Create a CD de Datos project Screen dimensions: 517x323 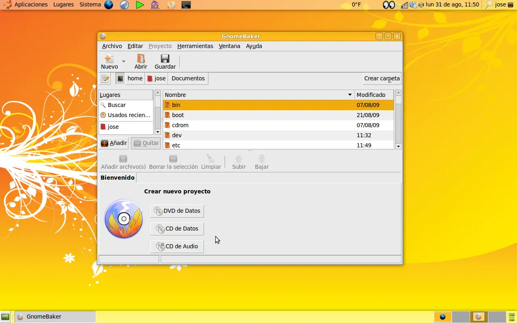pyautogui.click(x=177, y=229)
